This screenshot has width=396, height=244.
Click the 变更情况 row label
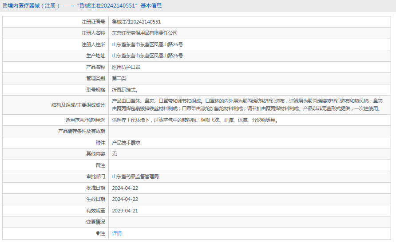click(x=95, y=222)
